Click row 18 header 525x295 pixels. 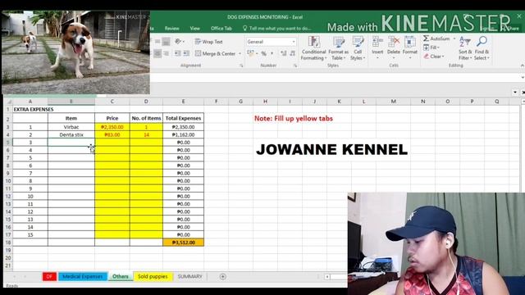[x=8, y=243]
